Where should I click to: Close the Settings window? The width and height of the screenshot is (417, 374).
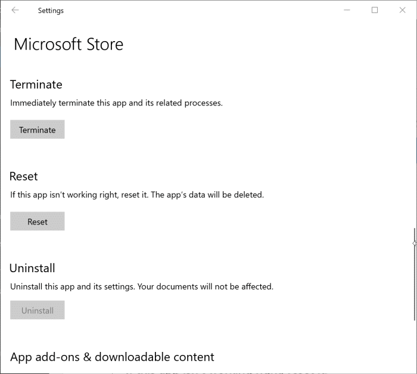(x=402, y=10)
